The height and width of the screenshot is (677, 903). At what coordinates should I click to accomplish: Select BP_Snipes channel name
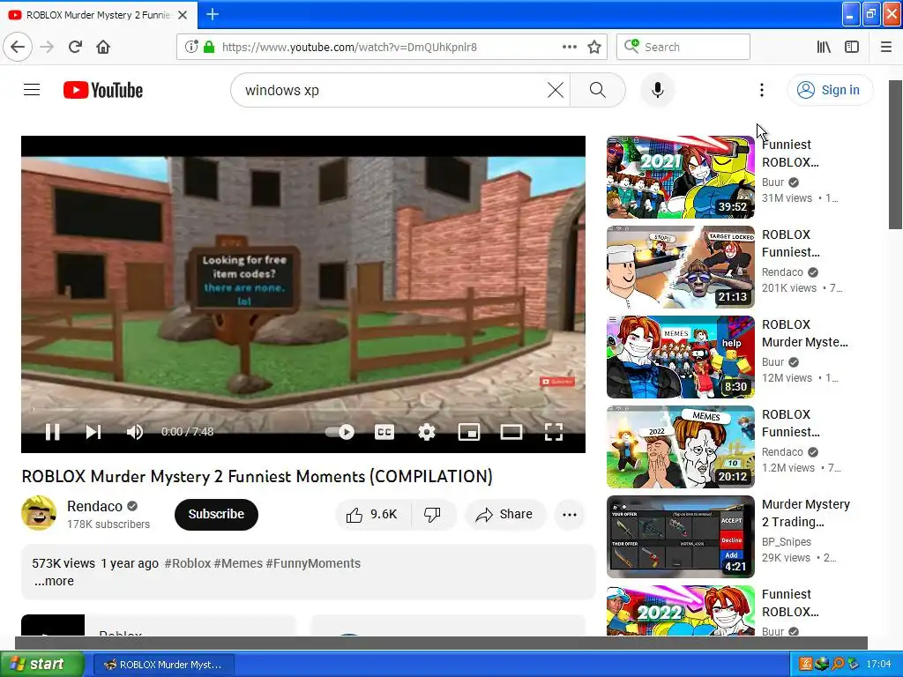click(786, 542)
